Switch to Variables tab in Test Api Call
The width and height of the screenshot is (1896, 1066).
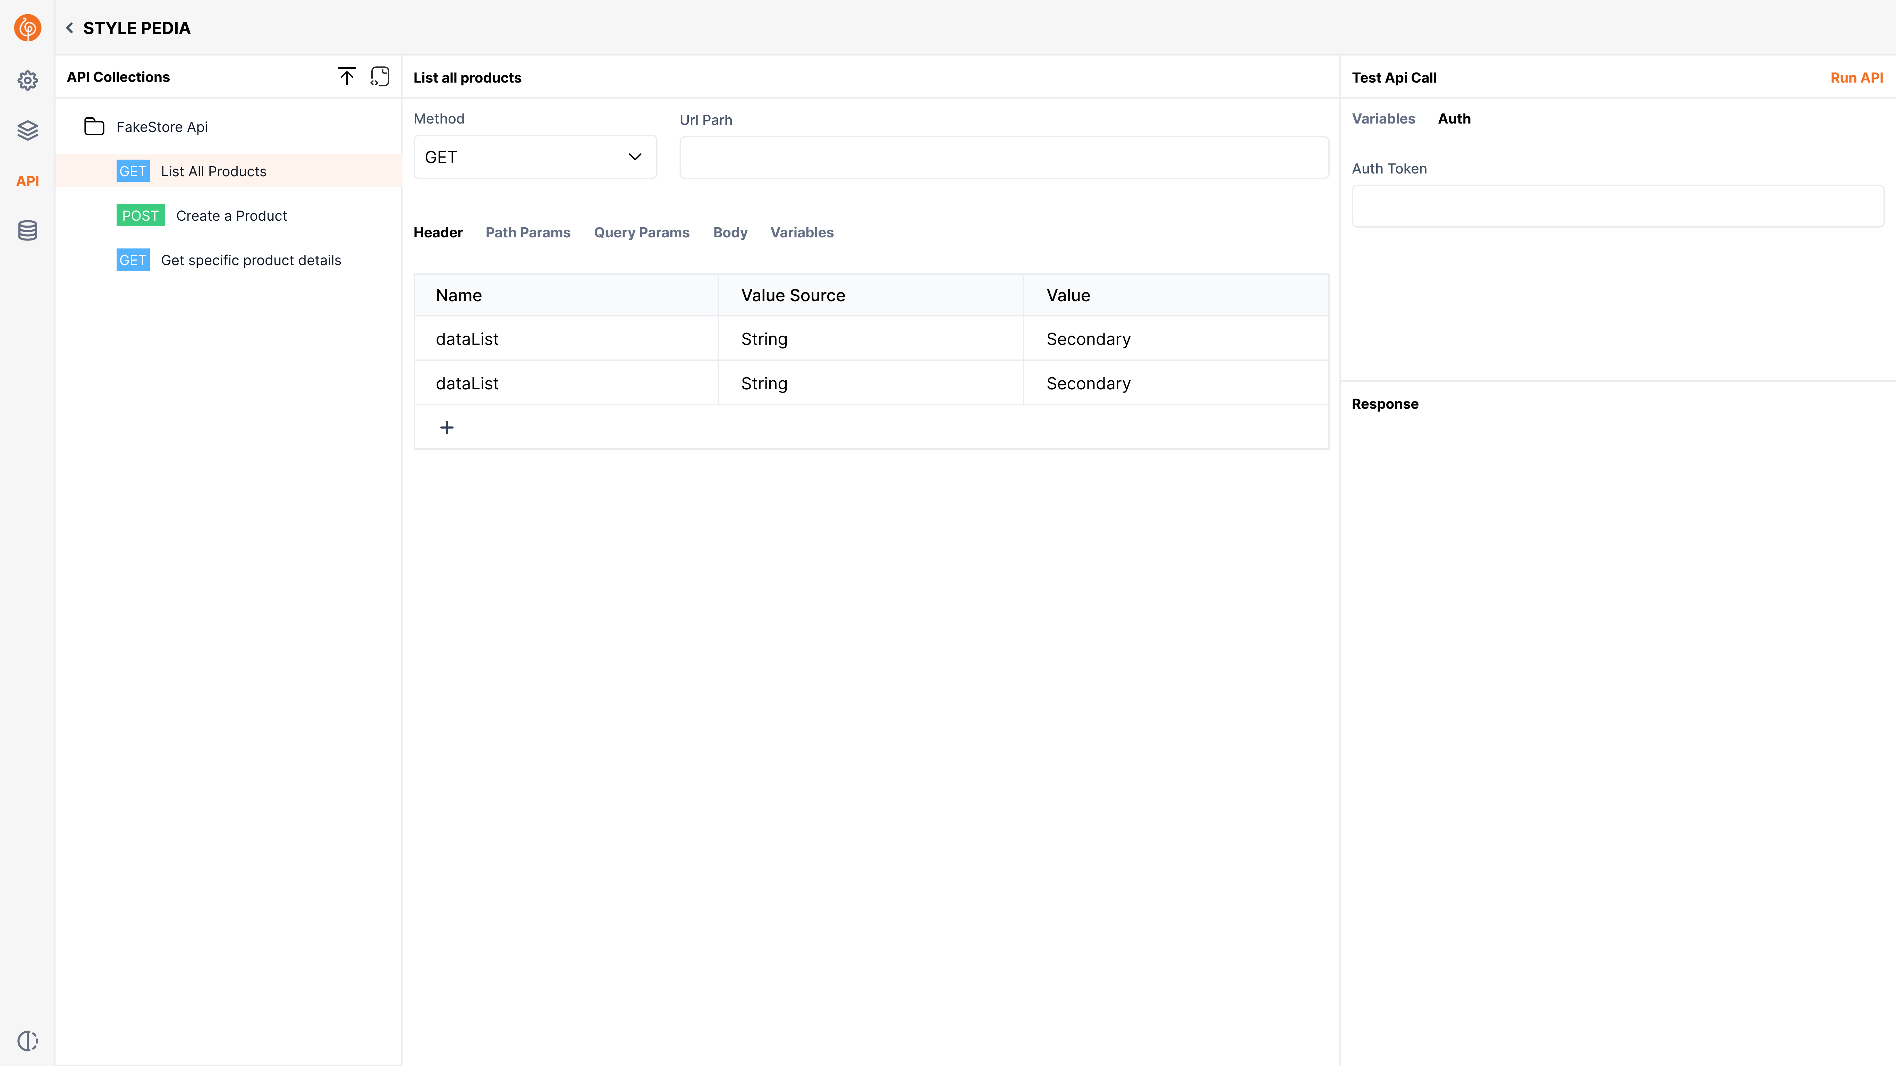pos(1383,119)
